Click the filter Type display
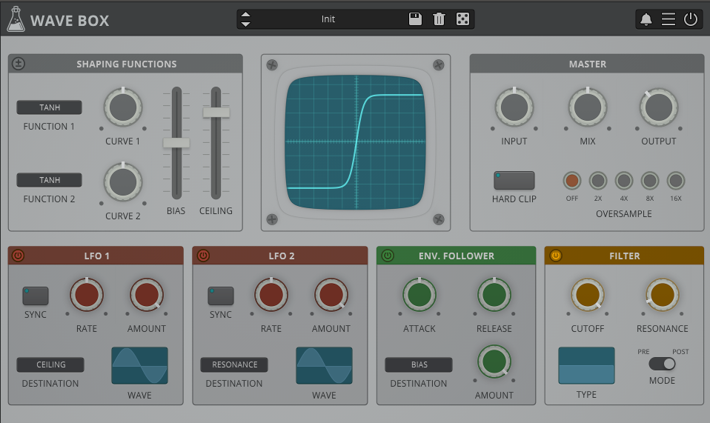Image resolution: width=710 pixels, height=423 pixels. click(586, 365)
